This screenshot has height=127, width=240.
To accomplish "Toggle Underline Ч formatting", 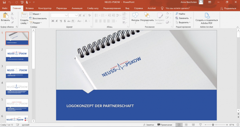I will [61, 21].
